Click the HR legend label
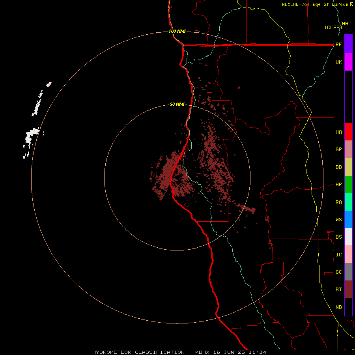The height and width of the screenshot is (355, 355). [338, 185]
